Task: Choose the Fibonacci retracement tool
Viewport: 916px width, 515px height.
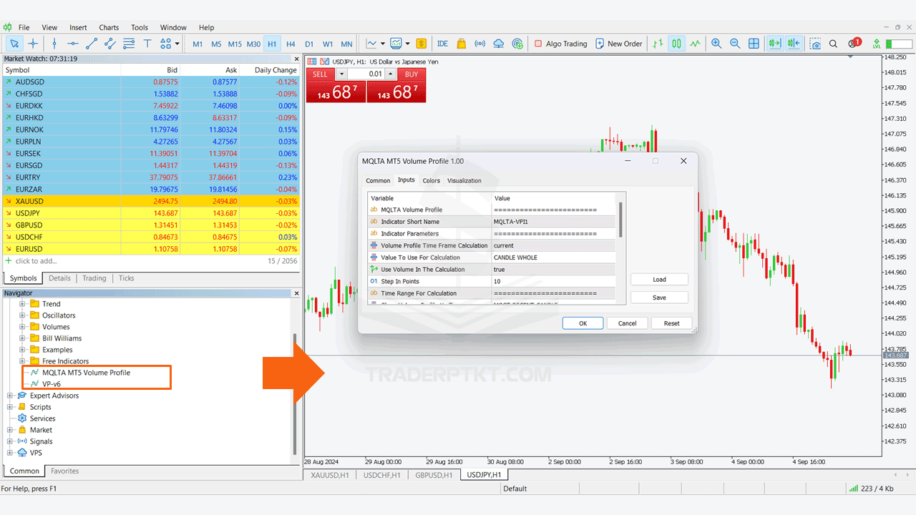Action: pos(129,44)
